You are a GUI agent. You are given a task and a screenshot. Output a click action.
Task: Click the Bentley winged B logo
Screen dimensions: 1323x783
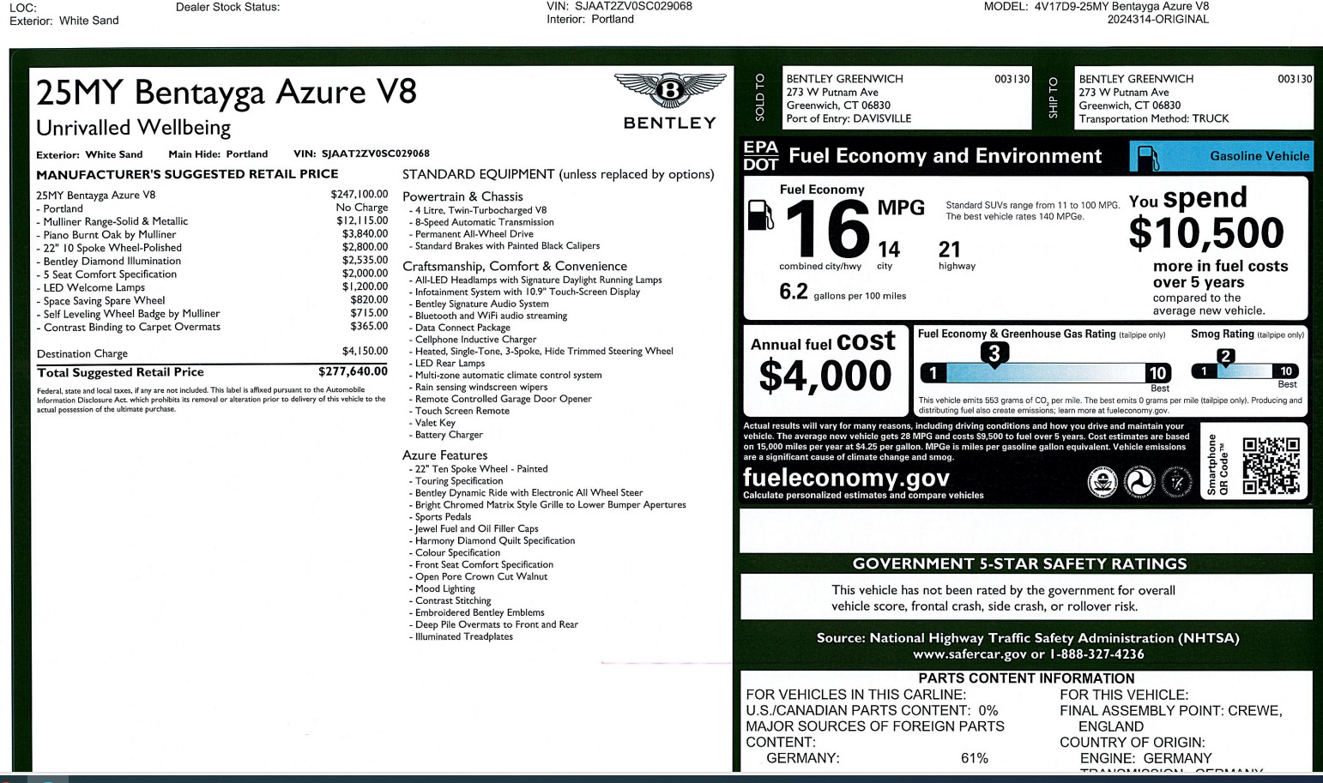coord(670,90)
